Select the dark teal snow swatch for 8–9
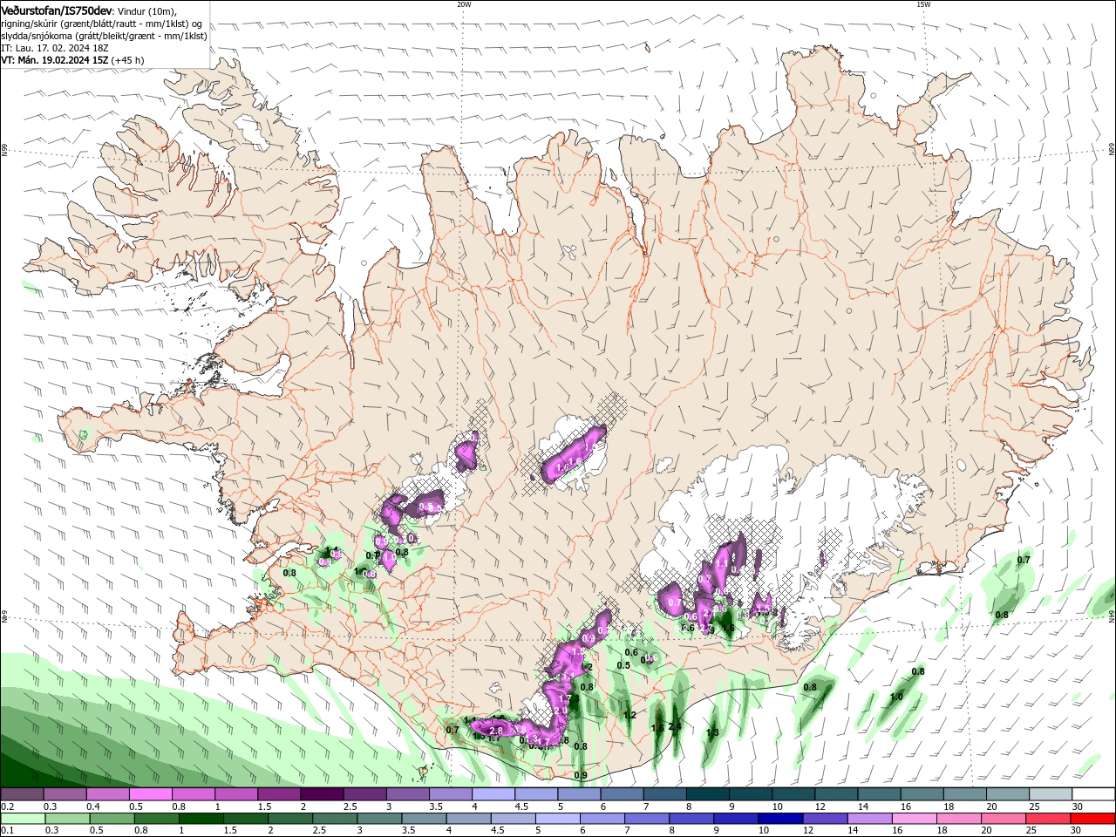Viewport: 1116px width, 837px height. point(708,794)
